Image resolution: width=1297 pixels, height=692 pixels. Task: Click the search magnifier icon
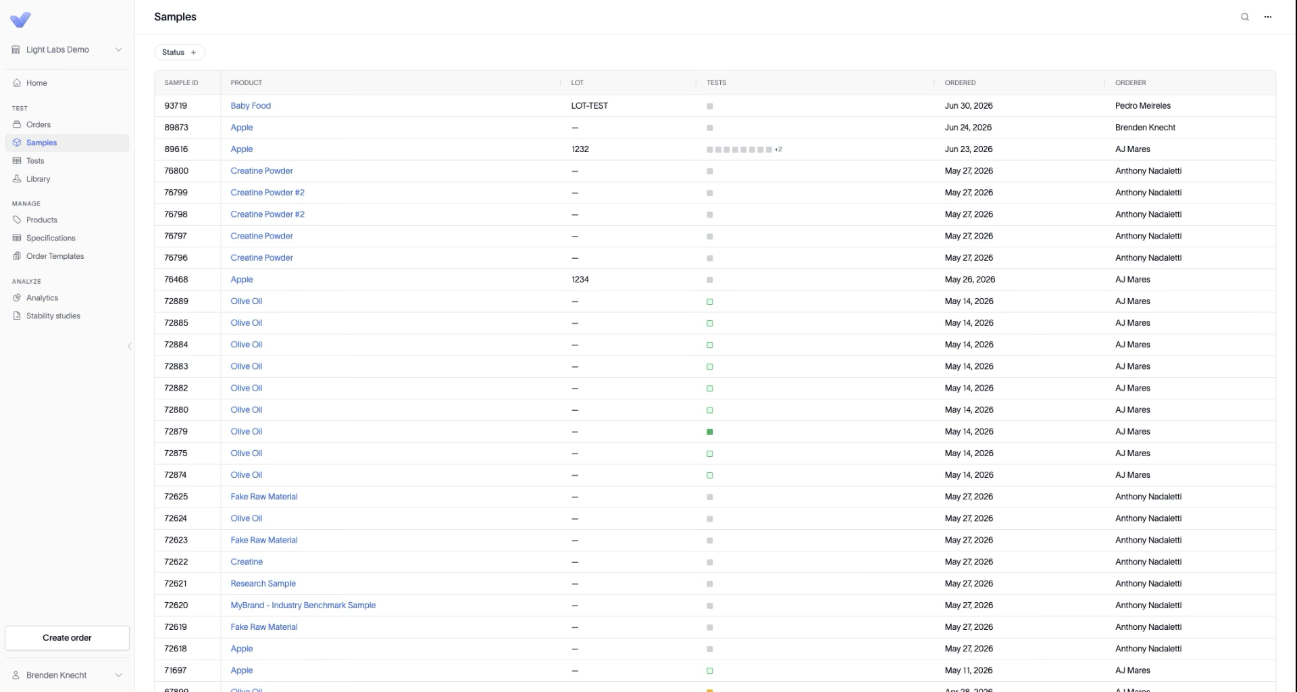tap(1244, 17)
